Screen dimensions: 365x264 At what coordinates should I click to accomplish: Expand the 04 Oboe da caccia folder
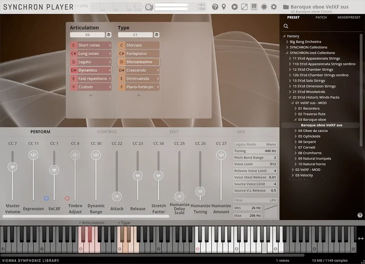tap(296, 131)
